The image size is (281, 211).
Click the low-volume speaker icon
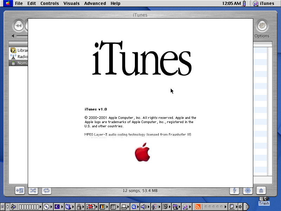pyautogui.click(x=13, y=36)
